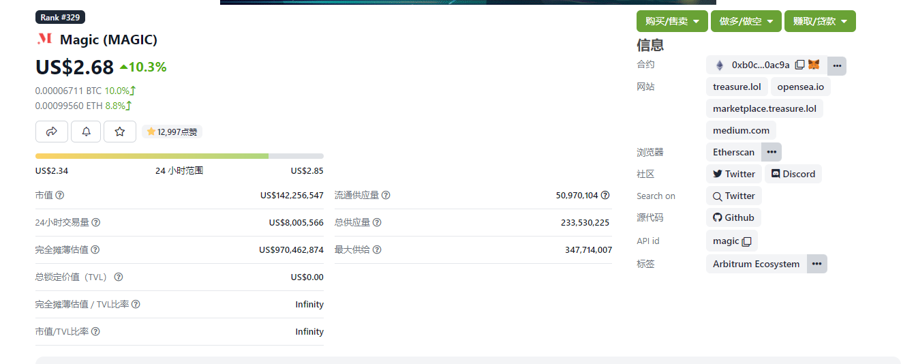This screenshot has height=364, width=916.
Task: Open the Long/Short dropdown
Action: point(746,21)
